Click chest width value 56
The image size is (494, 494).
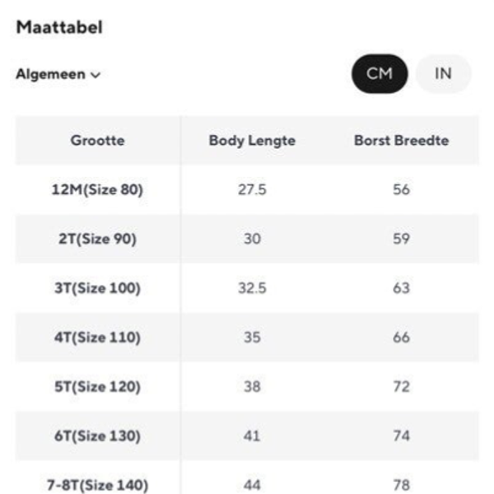click(401, 190)
